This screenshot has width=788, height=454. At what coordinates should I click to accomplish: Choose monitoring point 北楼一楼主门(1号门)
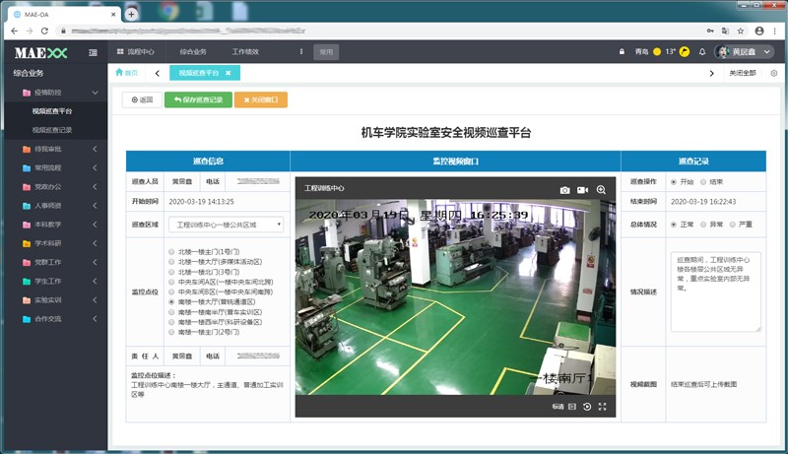coord(172,252)
